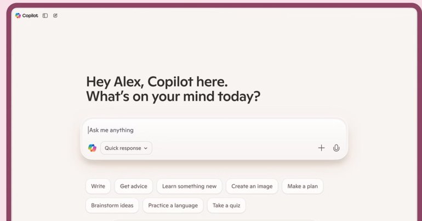Click the 'What's on your mind today?' heading line
Image resolution: width=422 pixels, height=221 pixels.
tap(173, 97)
